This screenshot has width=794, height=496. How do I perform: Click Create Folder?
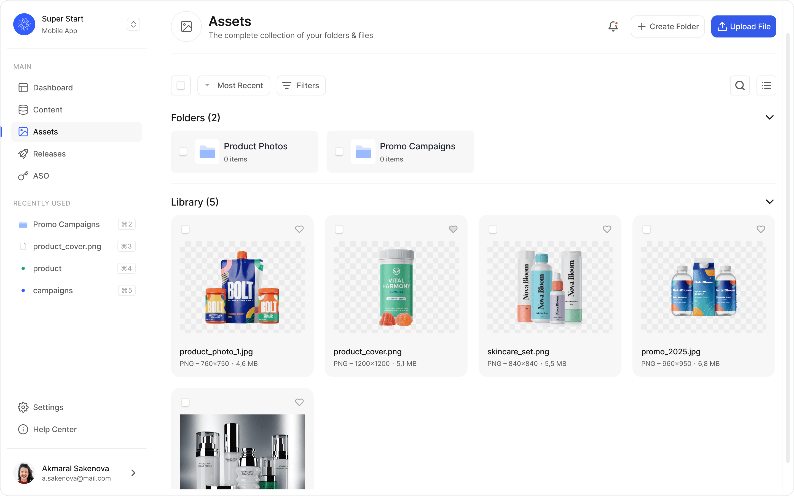click(x=667, y=26)
